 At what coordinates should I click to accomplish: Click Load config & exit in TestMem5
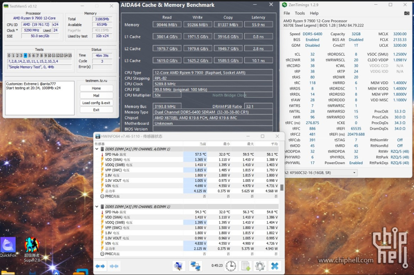(96, 103)
